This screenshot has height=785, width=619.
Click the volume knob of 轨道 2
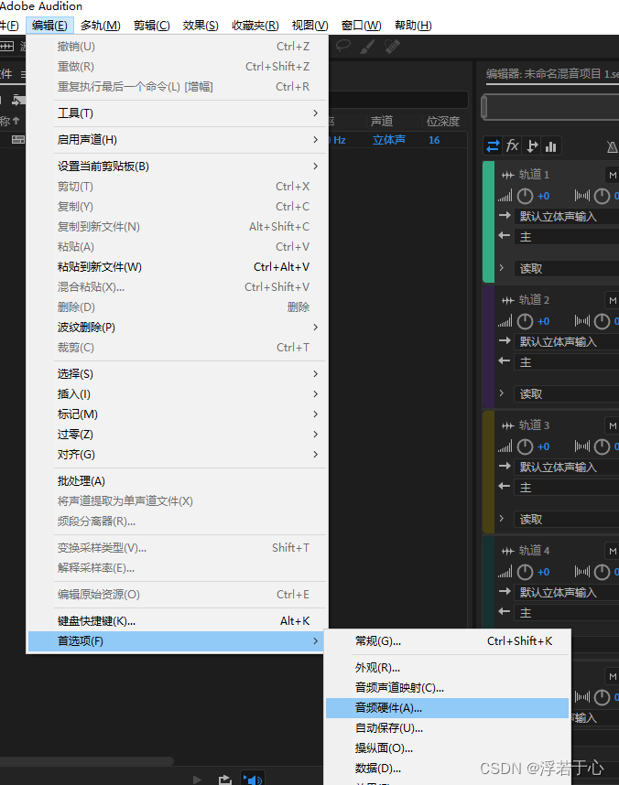[x=525, y=321]
